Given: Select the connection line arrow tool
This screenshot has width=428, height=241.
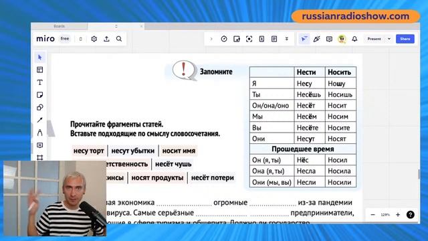Looking at the screenshot, I should 40,120.
